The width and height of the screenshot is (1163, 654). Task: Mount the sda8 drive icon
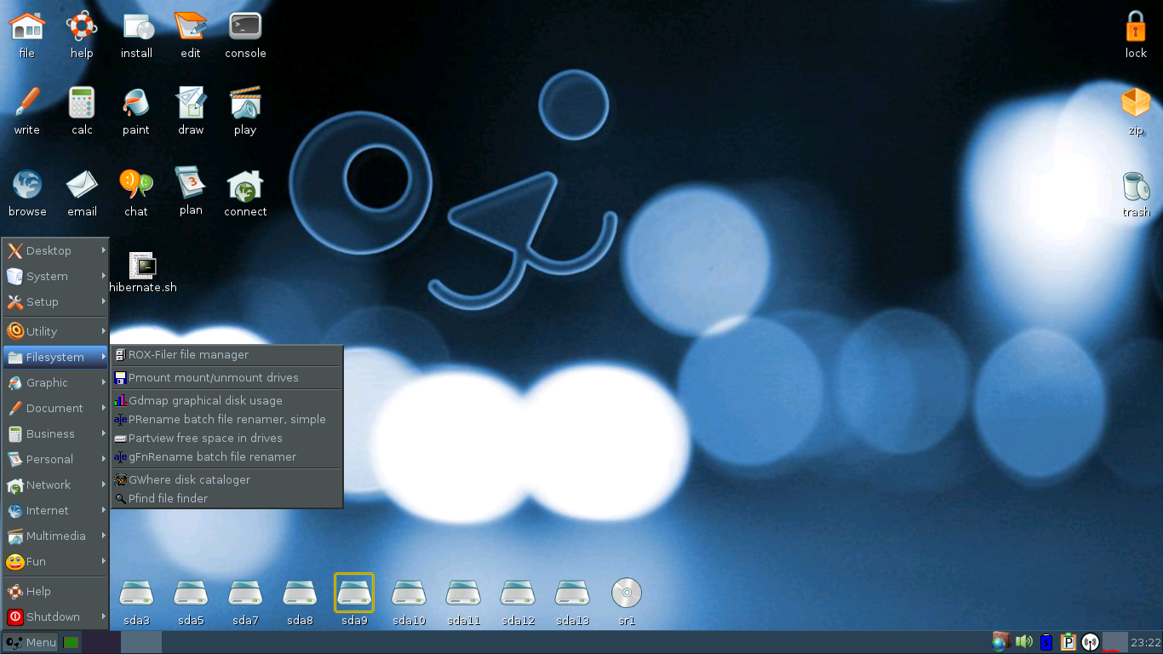[x=300, y=593]
